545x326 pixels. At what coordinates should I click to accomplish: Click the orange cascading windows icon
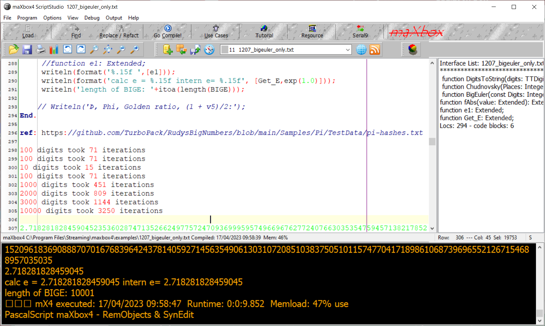(181, 50)
